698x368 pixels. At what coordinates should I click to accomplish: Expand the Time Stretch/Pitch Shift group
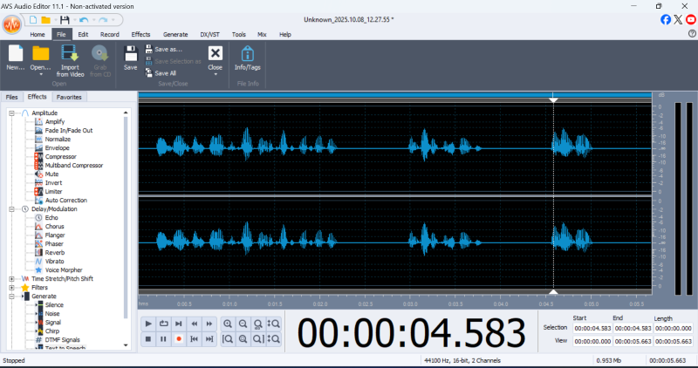click(x=11, y=278)
